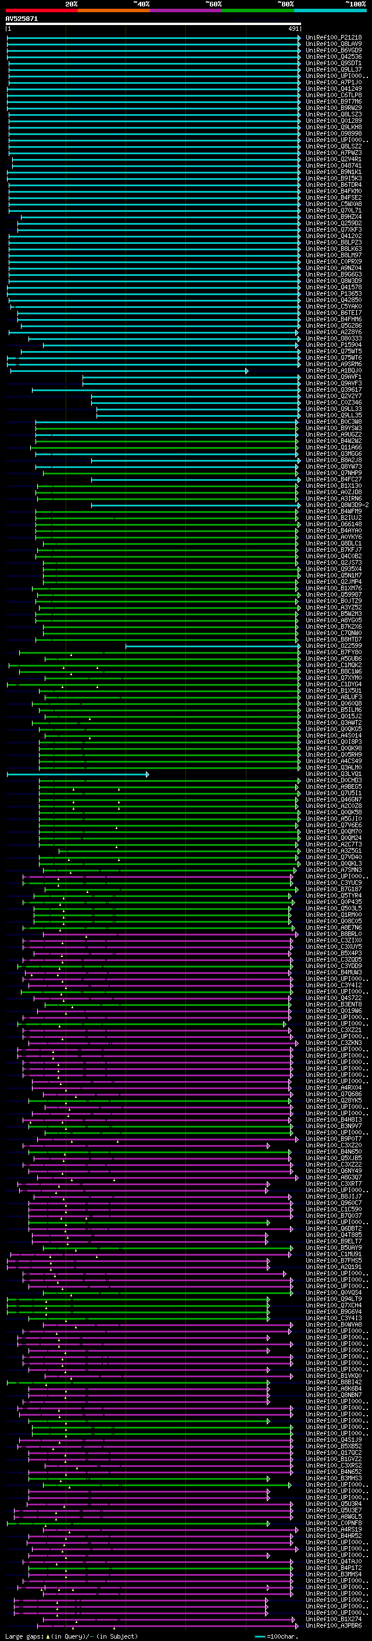Select hit UniRef100_B9N1K1
Viewport: 372px width, 1641px height.
(x=334, y=172)
